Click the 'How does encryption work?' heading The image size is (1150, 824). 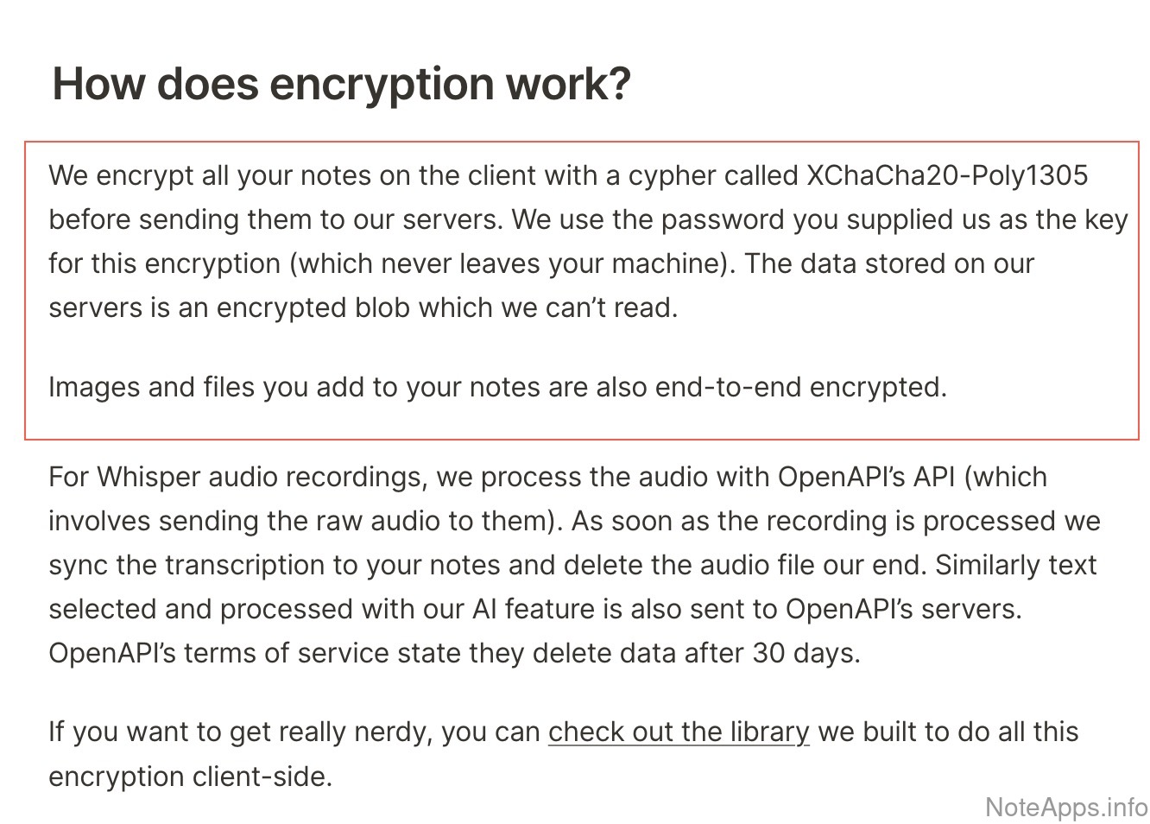click(342, 84)
